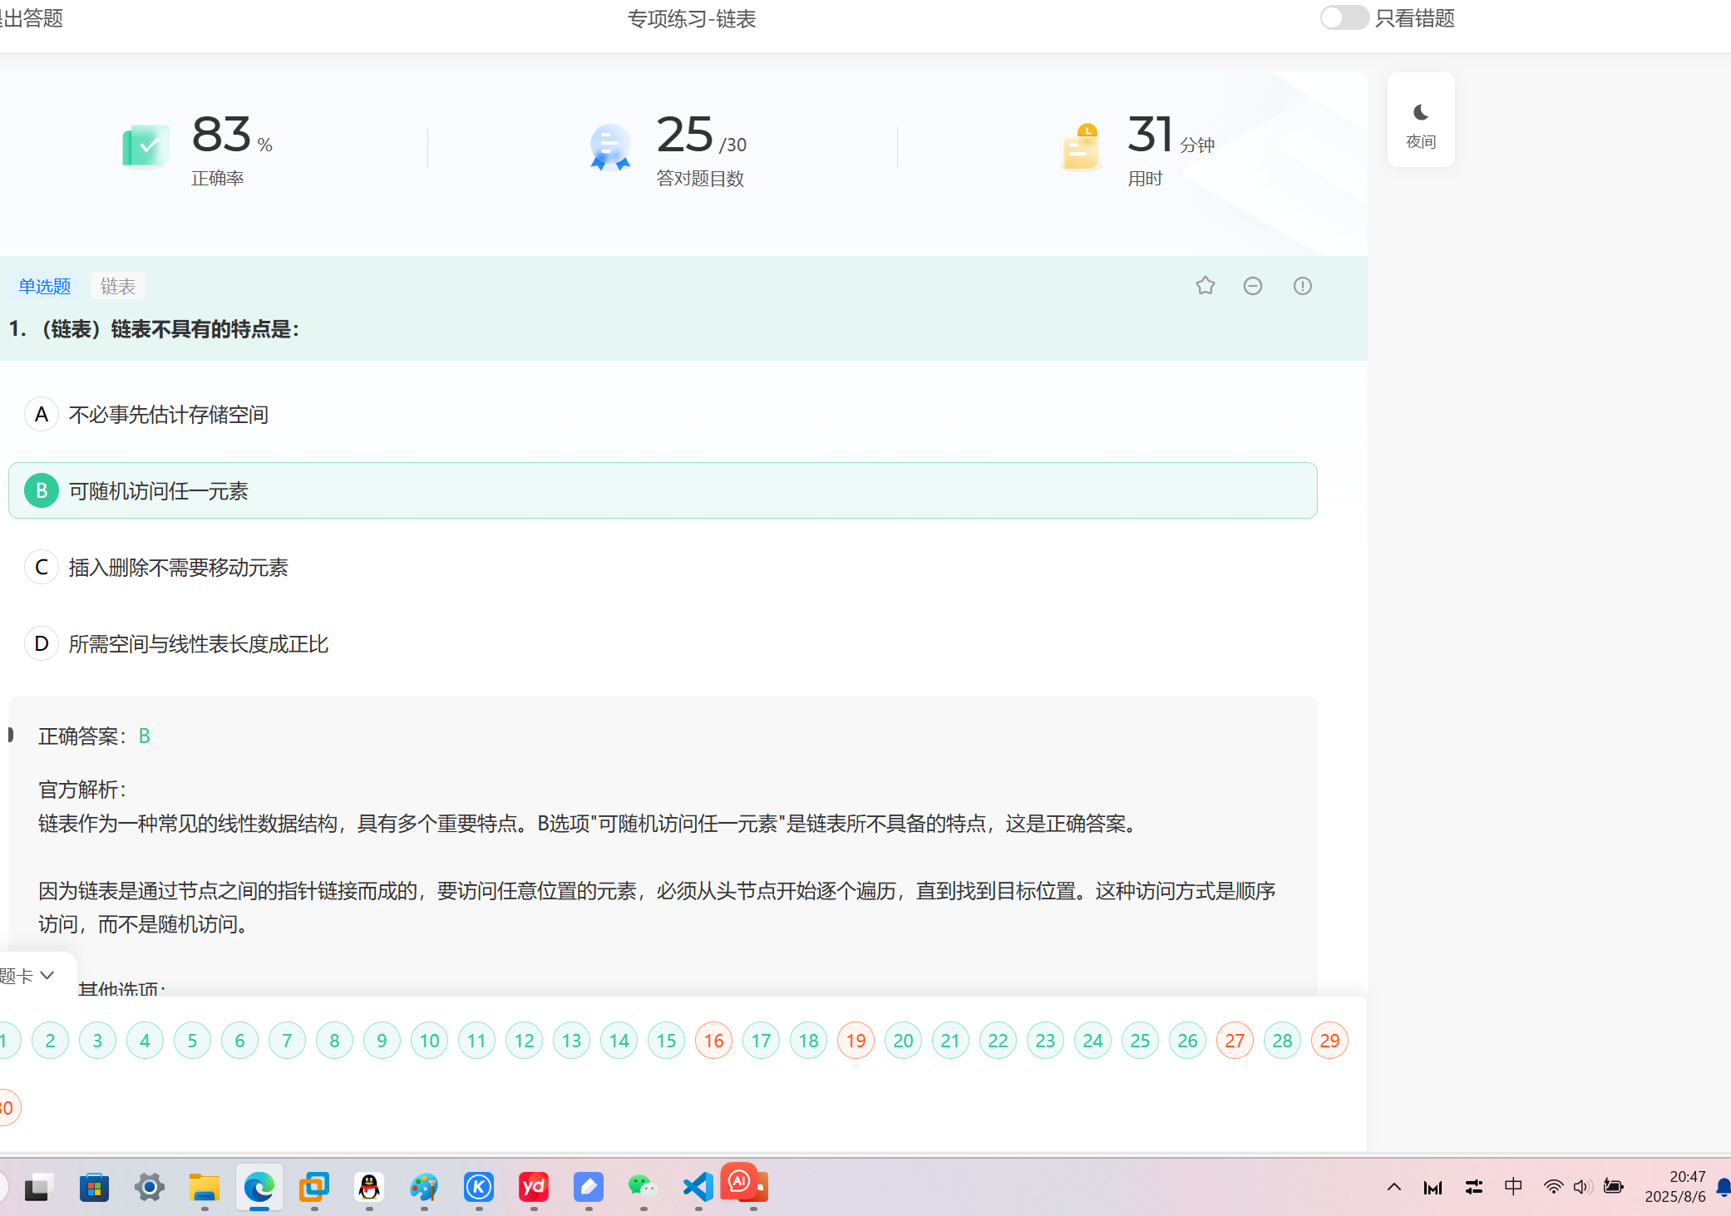This screenshot has height=1216, width=1731.
Task: Jump to question 12
Action: [x=524, y=1041]
